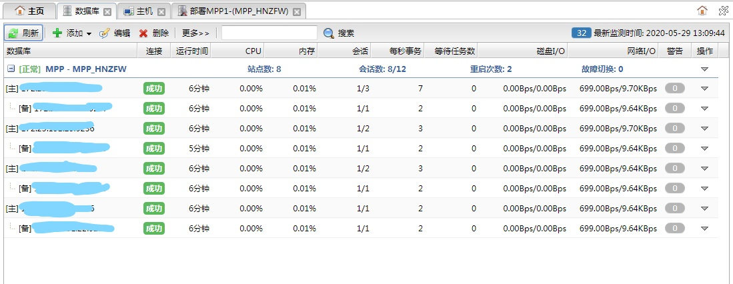This screenshot has width=733, height=284.
Task: Sort by the 磁盘I/O column header
Action: 523,51
